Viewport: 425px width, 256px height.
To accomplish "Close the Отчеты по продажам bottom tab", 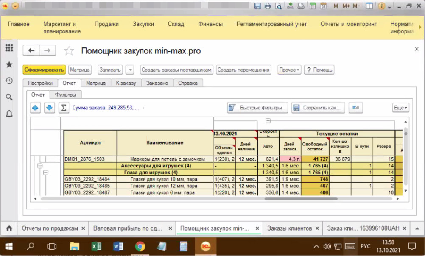I will (x=83, y=228).
